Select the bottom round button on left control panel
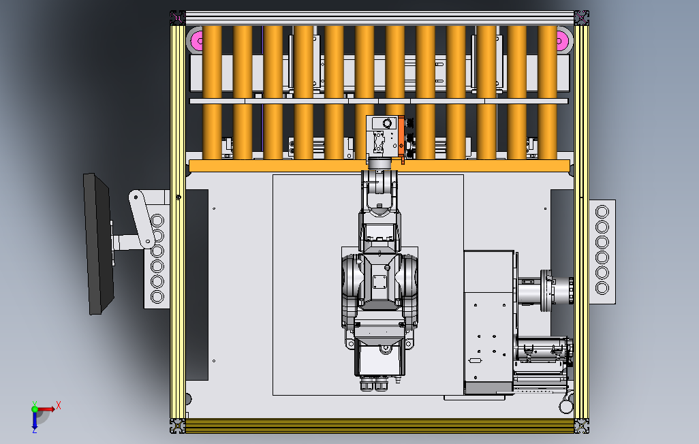699x444 pixels. pyautogui.click(x=157, y=296)
